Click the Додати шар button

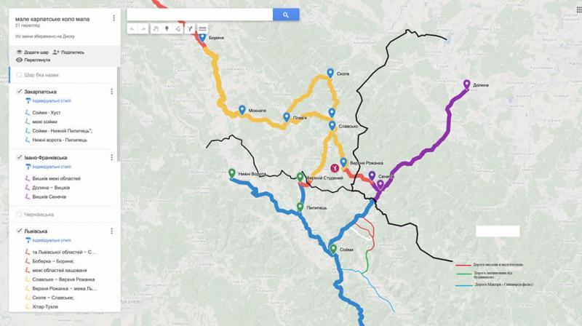(33, 52)
